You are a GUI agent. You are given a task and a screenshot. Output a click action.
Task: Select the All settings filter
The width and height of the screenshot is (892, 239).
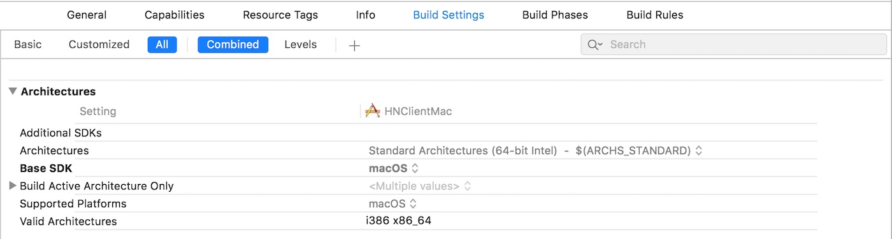(162, 45)
